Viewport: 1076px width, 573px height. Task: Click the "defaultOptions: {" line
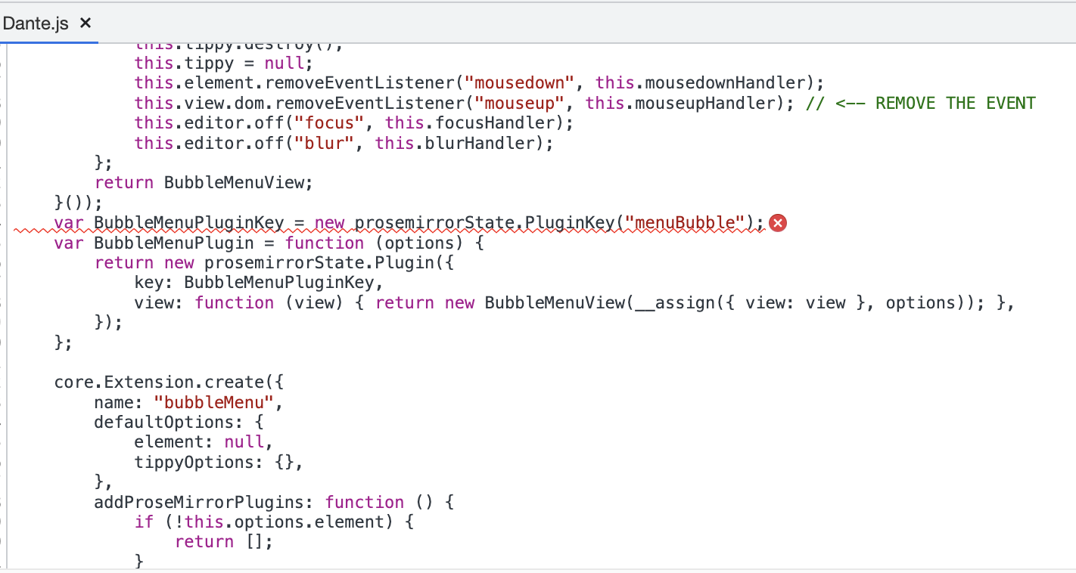click(x=179, y=422)
